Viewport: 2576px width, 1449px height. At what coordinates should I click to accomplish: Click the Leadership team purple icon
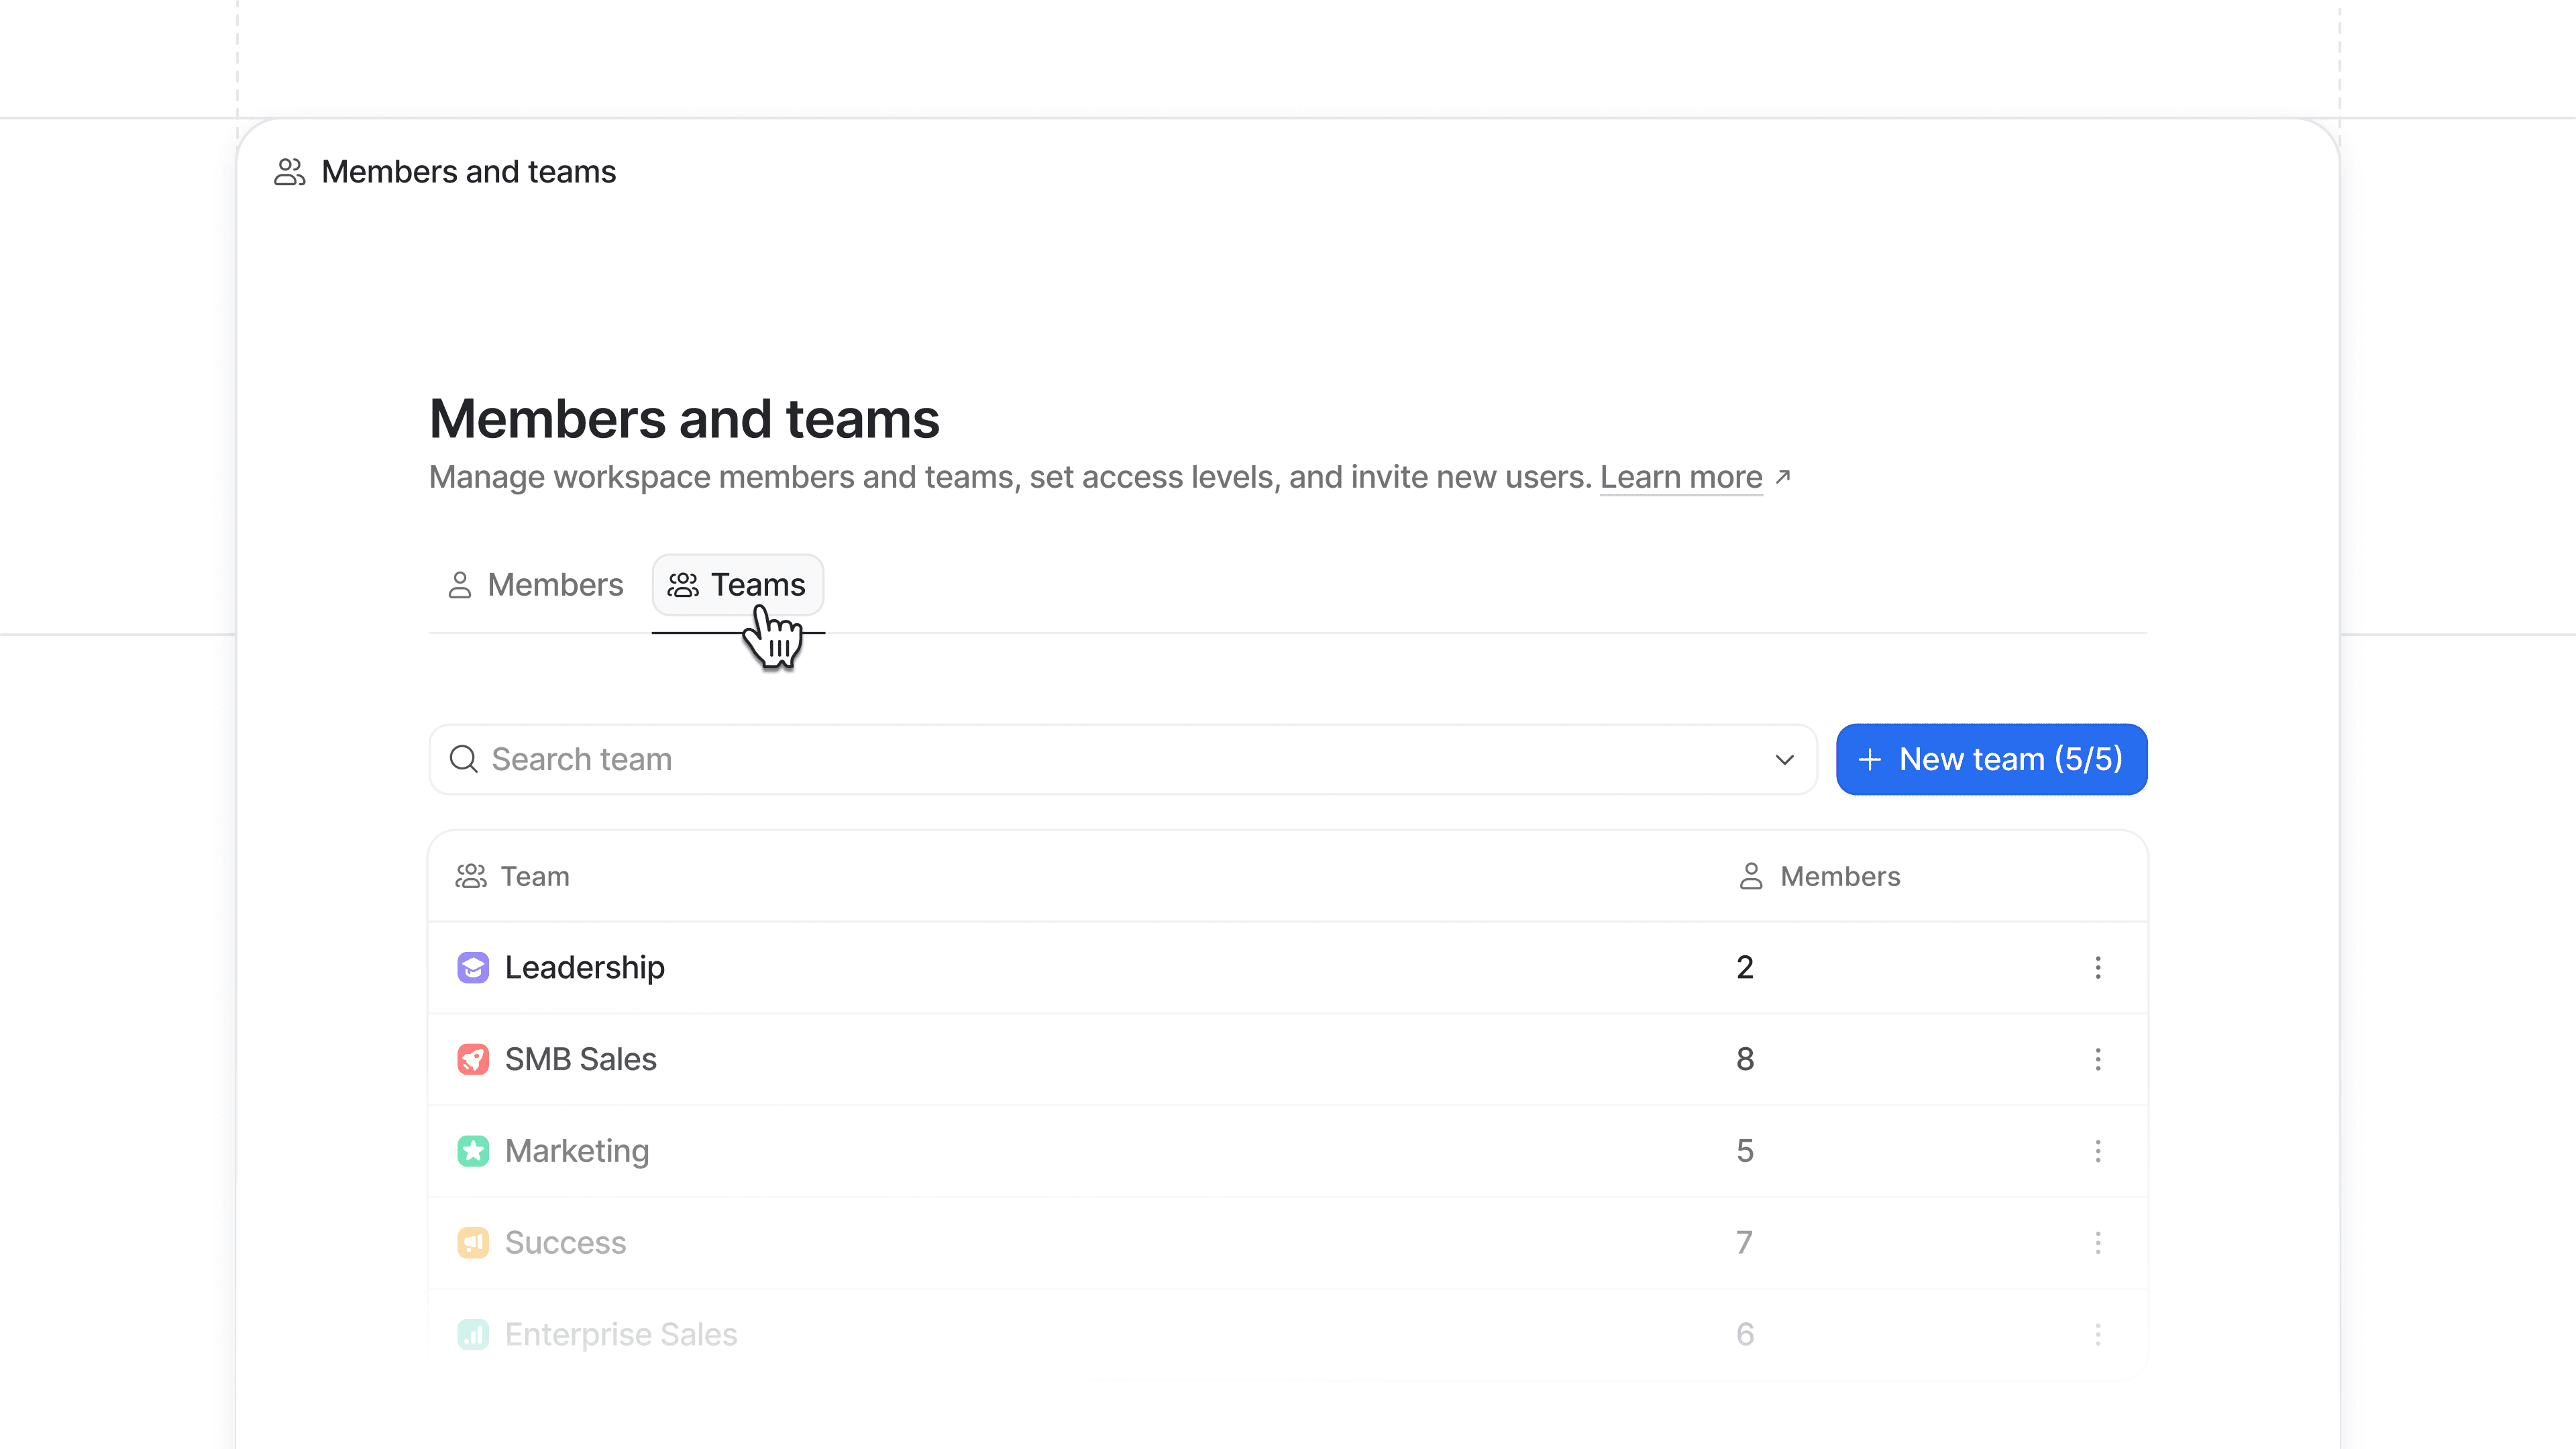(x=473, y=967)
